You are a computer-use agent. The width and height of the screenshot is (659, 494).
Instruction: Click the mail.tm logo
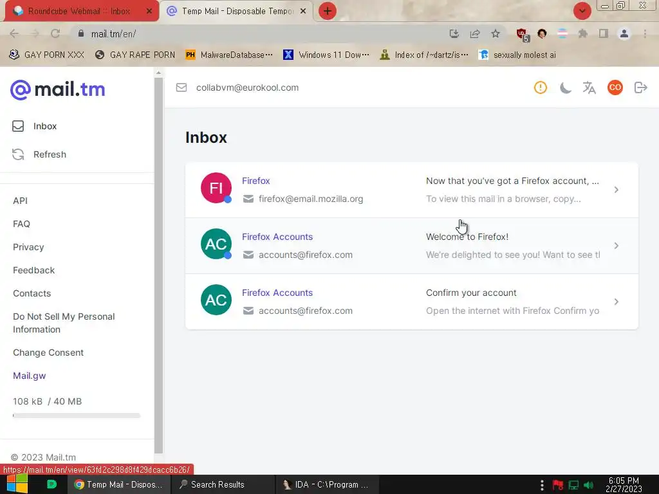click(57, 89)
